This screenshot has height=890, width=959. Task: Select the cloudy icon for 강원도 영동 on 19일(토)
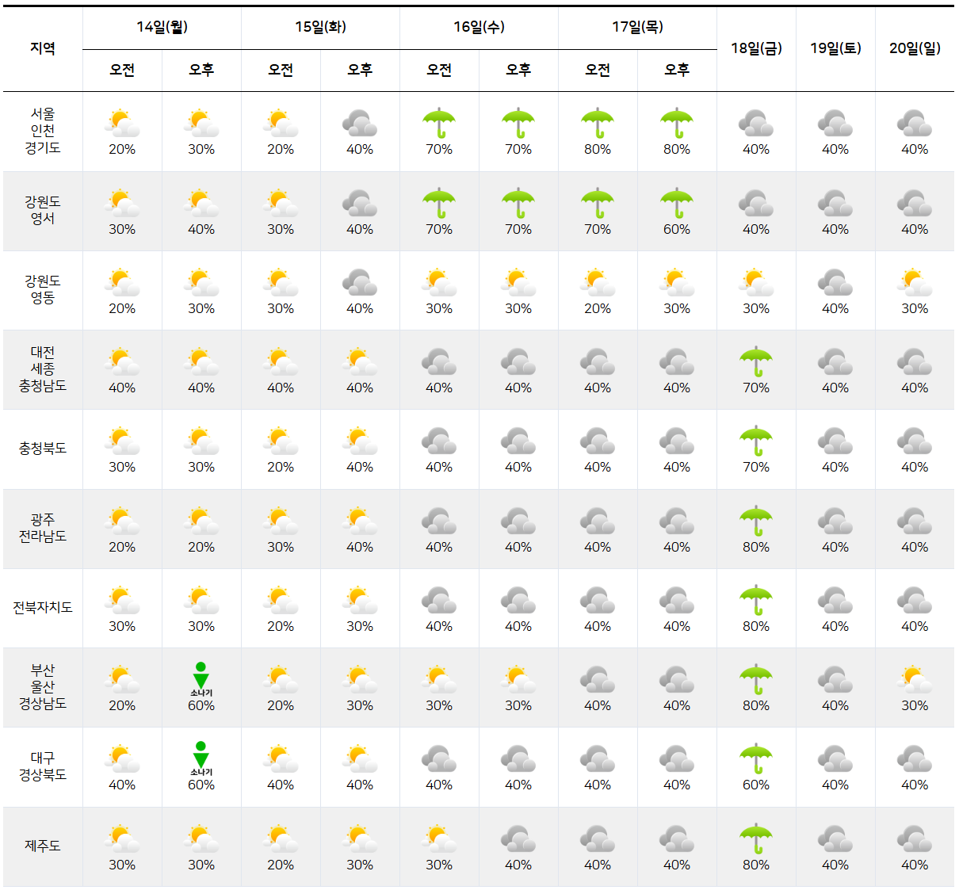click(835, 283)
